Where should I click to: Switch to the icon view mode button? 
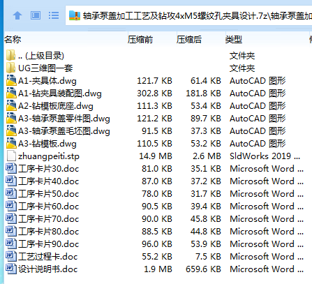point(36,15)
